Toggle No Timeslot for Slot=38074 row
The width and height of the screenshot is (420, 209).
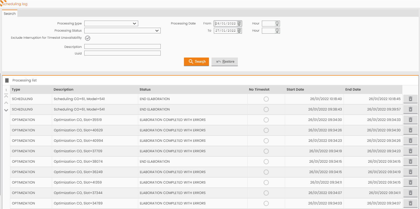pos(266,162)
